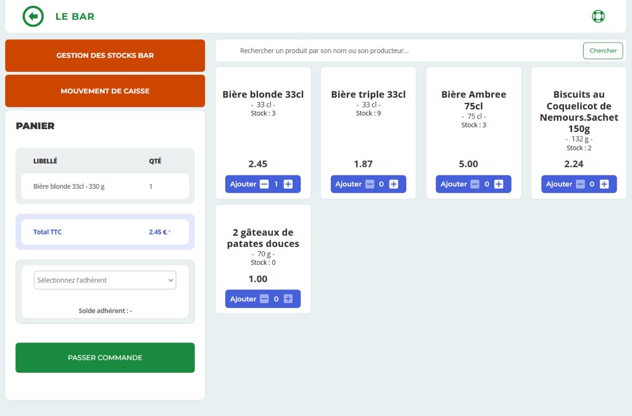Open the help lifebuoy icon

597,17
